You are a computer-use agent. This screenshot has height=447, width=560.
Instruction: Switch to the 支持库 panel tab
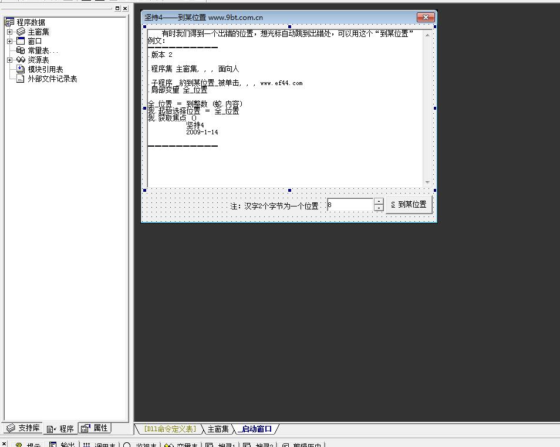(23, 428)
